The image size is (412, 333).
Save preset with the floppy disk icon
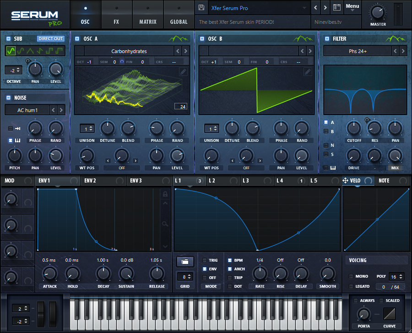coord(201,7)
